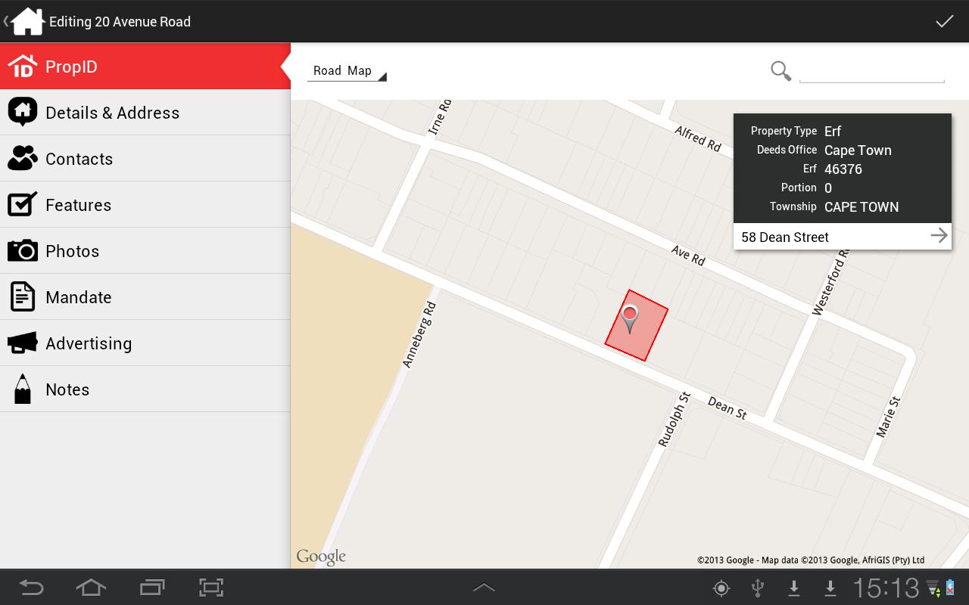Click the Anneberg Rd road label
The width and height of the screenshot is (969, 605).
419,335
